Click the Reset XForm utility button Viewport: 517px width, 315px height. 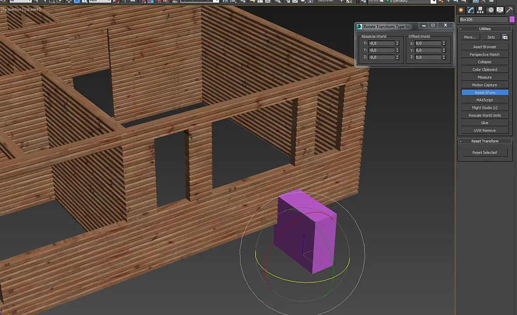pyautogui.click(x=485, y=92)
